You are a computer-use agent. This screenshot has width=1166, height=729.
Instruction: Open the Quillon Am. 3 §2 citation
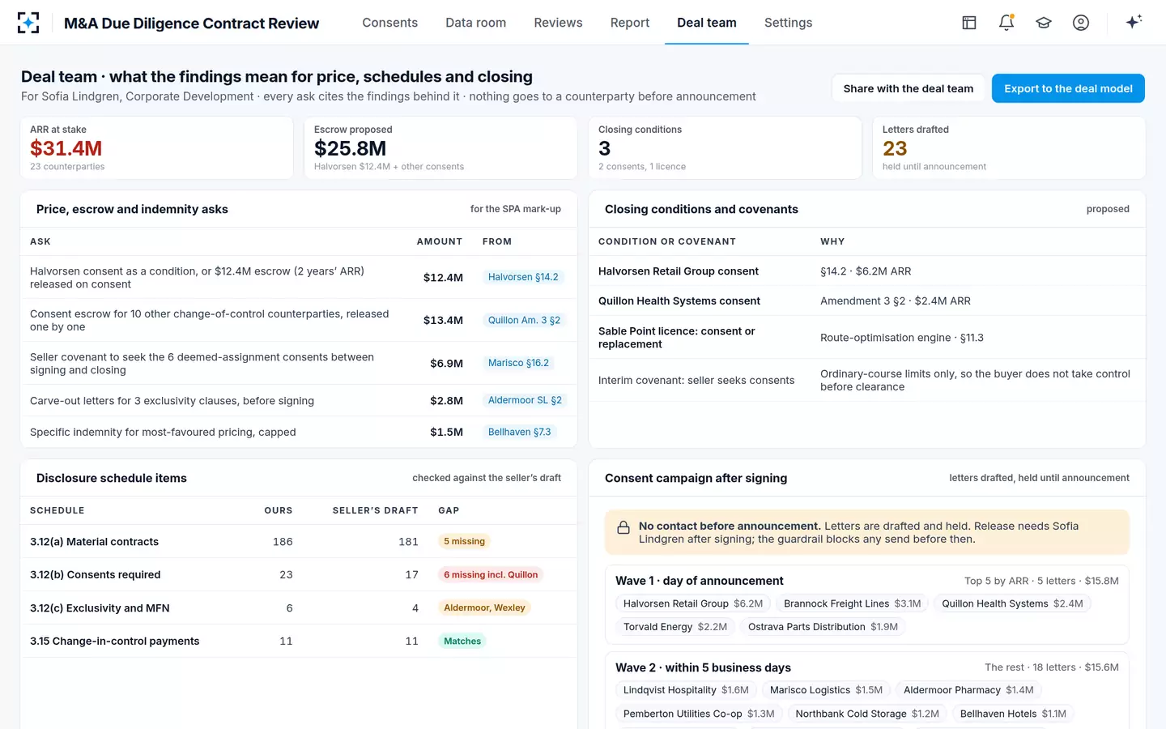pyautogui.click(x=524, y=320)
